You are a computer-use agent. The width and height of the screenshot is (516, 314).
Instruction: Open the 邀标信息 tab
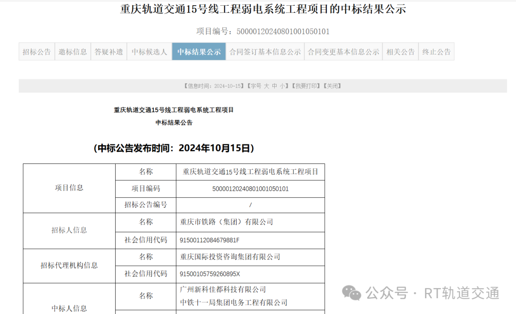[72, 51]
